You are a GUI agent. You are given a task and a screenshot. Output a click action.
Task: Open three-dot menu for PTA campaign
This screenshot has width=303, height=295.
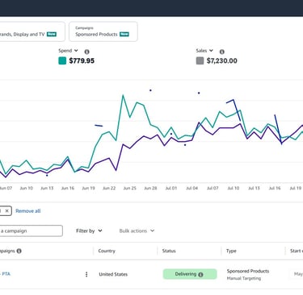[86, 274]
